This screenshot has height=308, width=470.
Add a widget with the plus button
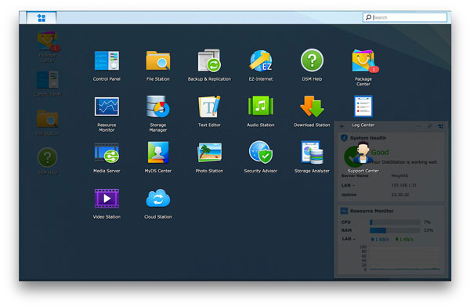[342, 126]
